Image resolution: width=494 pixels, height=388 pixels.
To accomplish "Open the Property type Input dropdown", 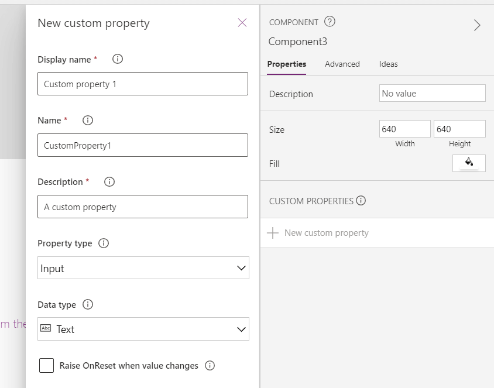I will 143,267.
